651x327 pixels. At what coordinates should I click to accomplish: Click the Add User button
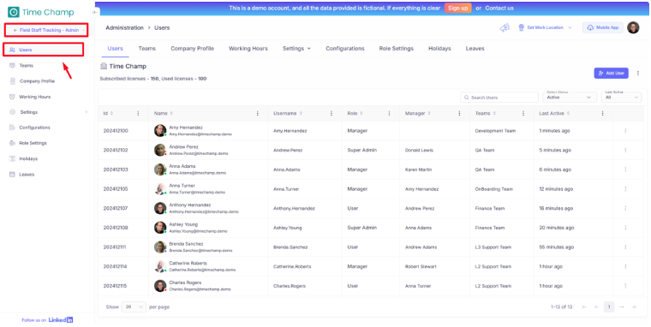[611, 73]
